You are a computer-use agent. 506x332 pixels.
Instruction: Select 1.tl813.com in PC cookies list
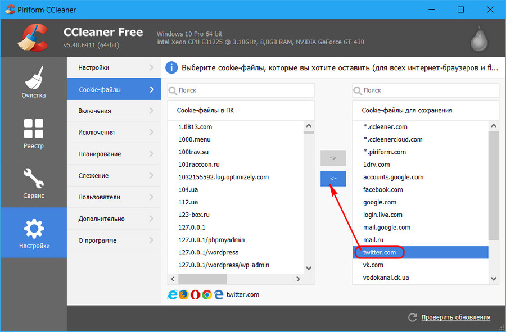point(236,126)
